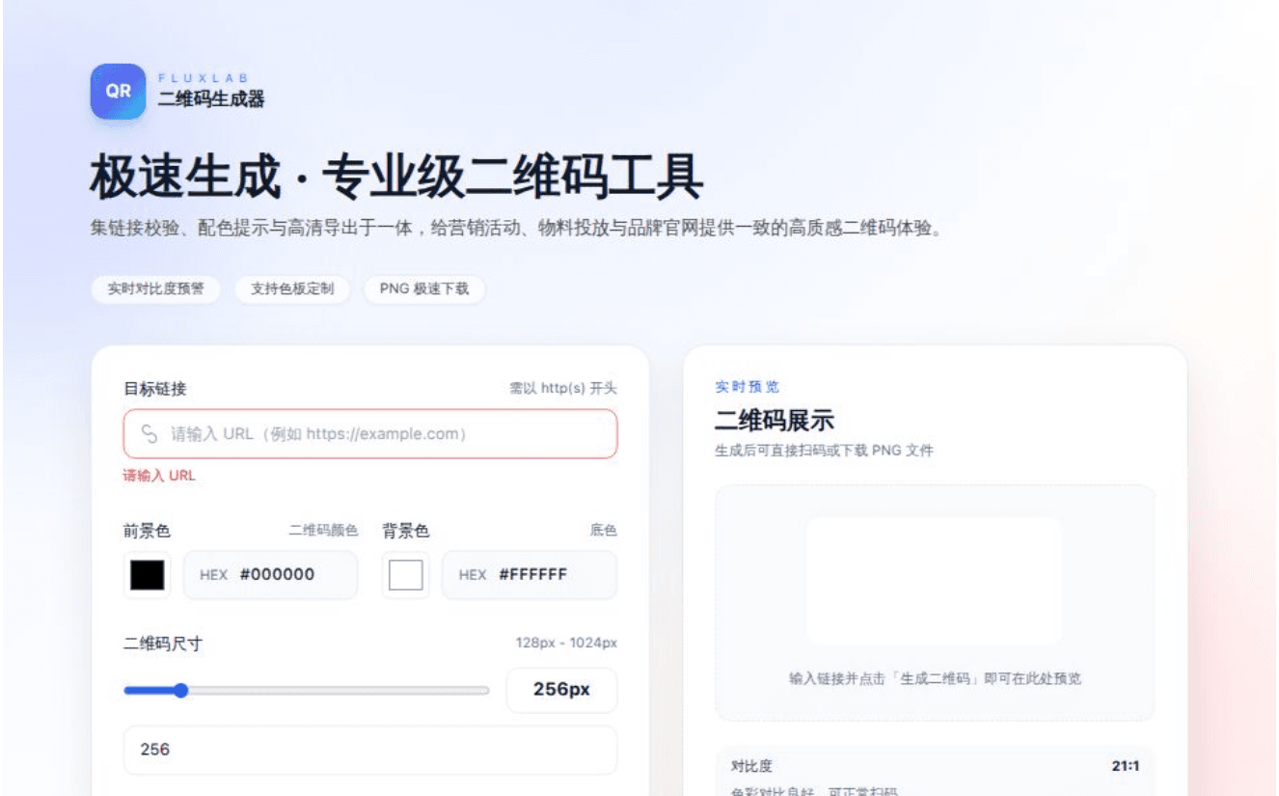Click the 目标链接 label
The width and height of the screenshot is (1279, 796).
point(155,389)
